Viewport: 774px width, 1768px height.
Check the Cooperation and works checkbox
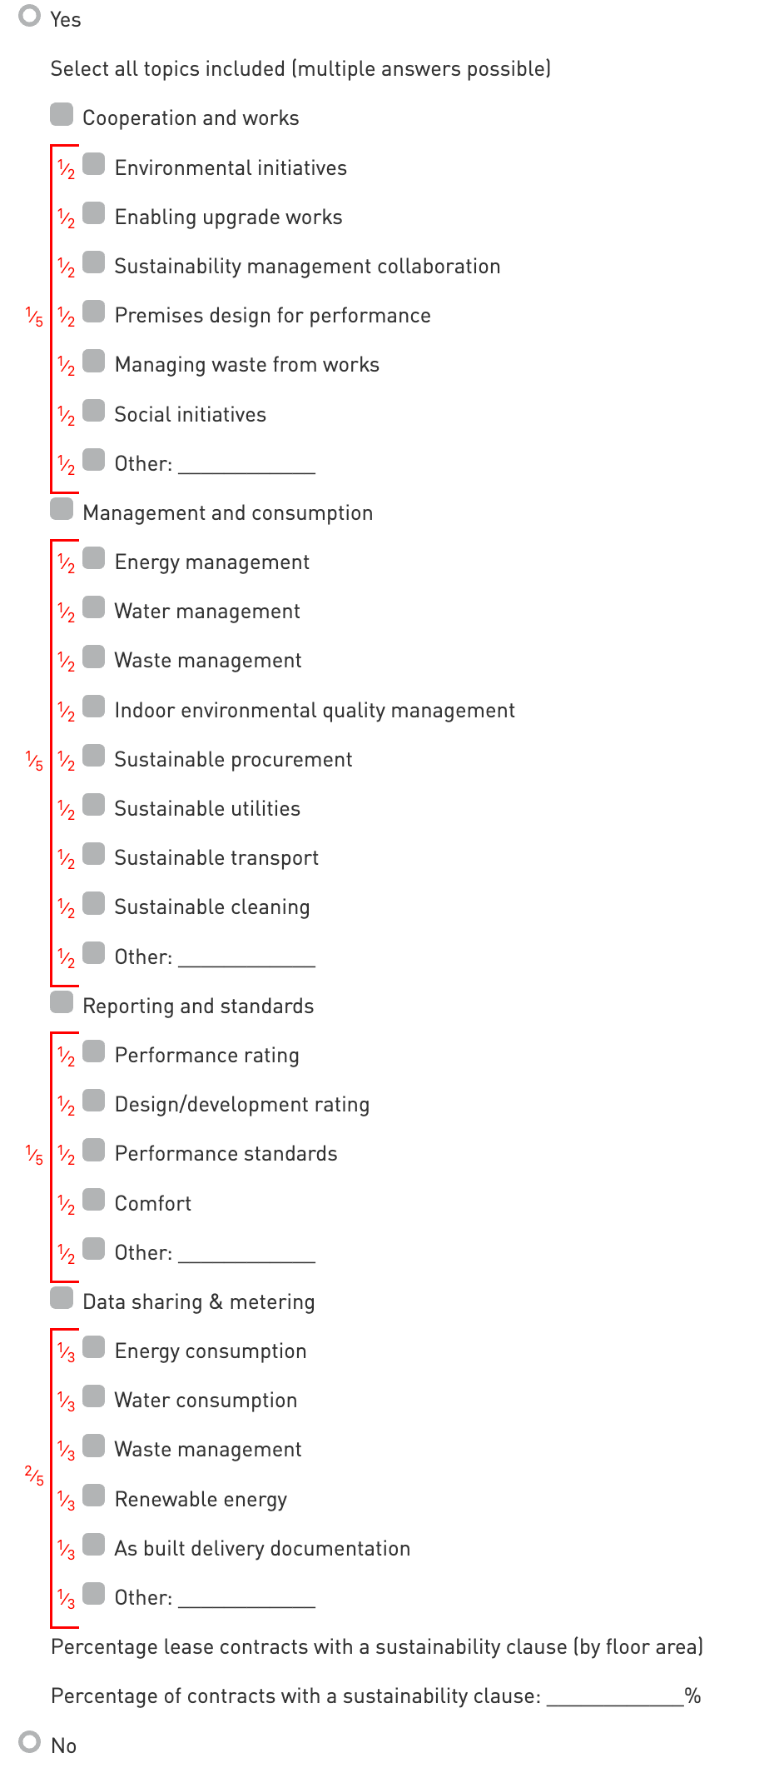pos(62,114)
